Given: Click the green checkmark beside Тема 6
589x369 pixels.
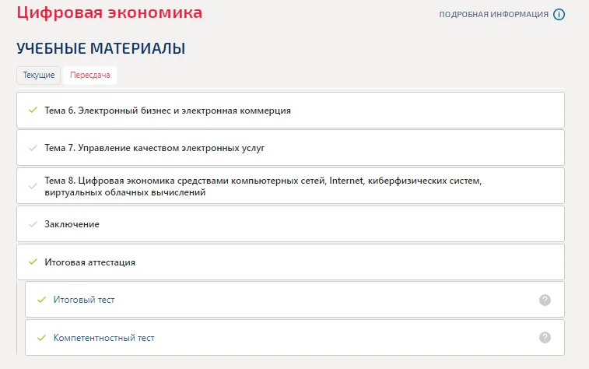Looking at the screenshot, I should pyautogui.click(x=33, y=110).
